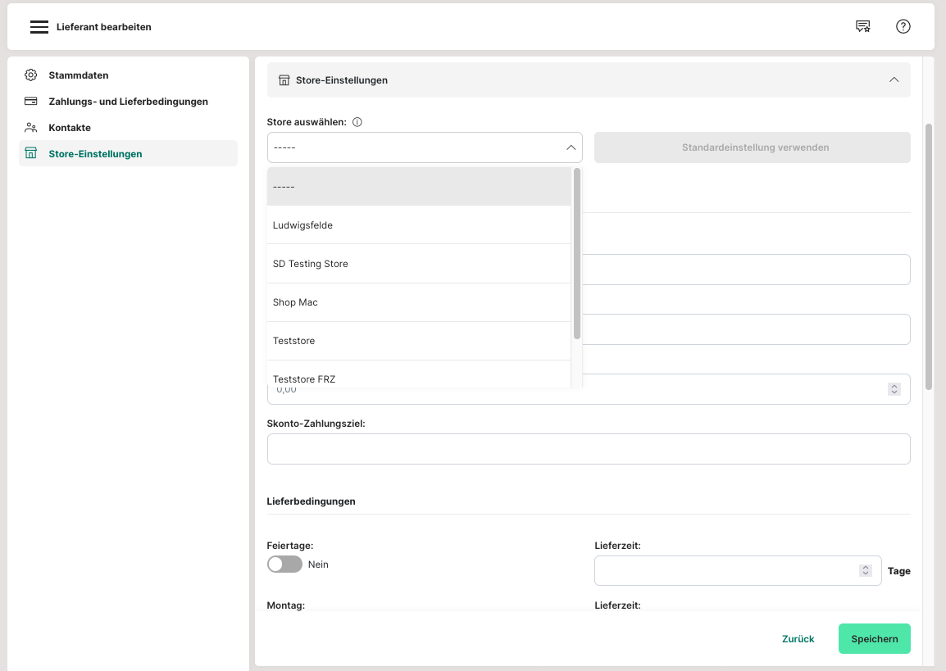Screen dimensions: 946x671
Task: Click the Lieferzeit number stepper for Feiertage
Action: tap(865, 571)
